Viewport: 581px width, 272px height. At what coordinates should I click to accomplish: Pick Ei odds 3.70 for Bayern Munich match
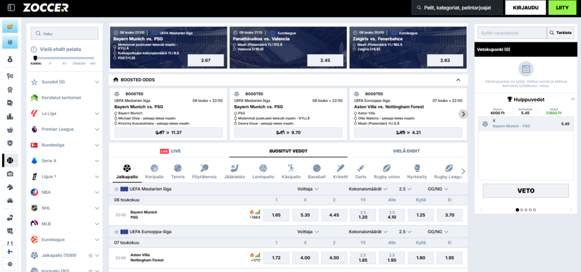pos(449,215)
